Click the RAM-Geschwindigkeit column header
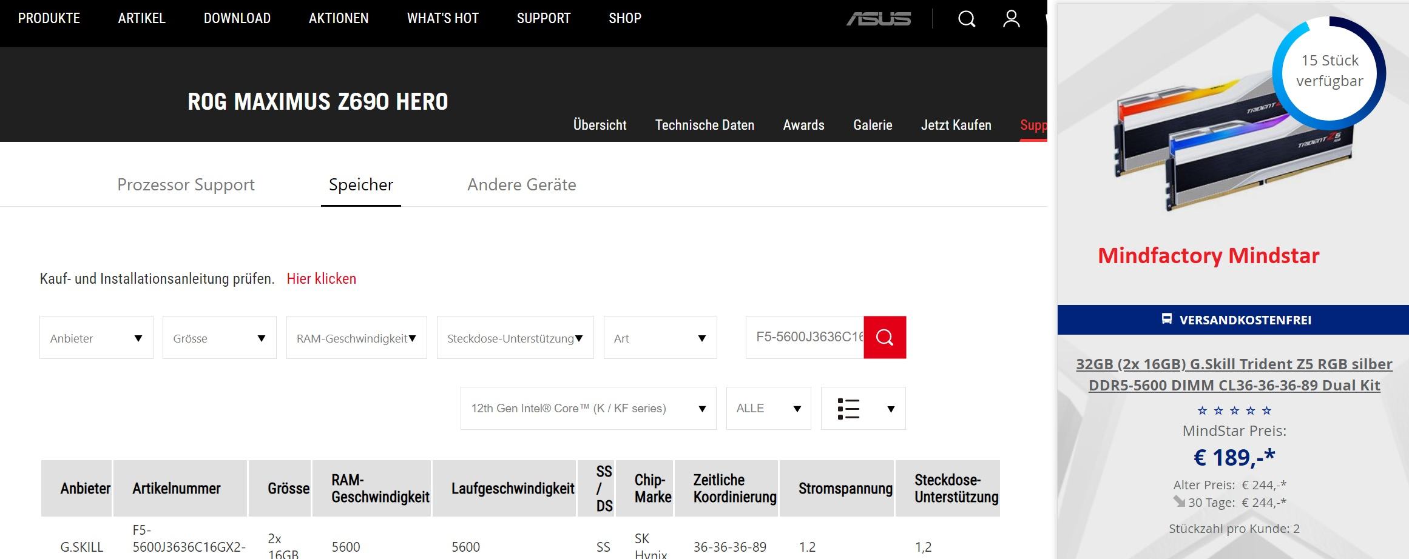The height and width of the screenshot is (559, 1409). point(372,489)
